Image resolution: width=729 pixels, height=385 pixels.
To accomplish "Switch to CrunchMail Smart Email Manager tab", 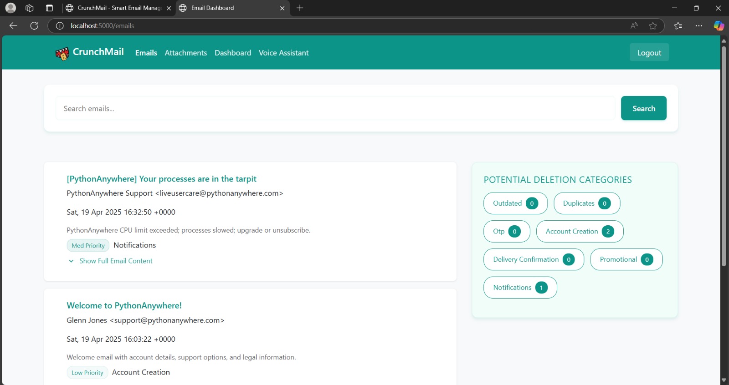I will 119,8.
